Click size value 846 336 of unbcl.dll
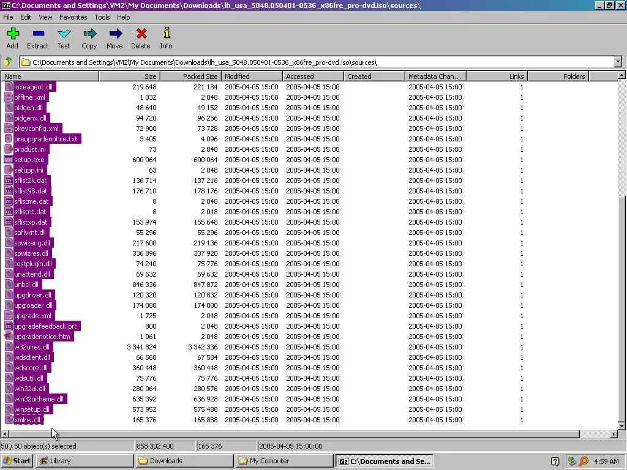 pos(145,285)
